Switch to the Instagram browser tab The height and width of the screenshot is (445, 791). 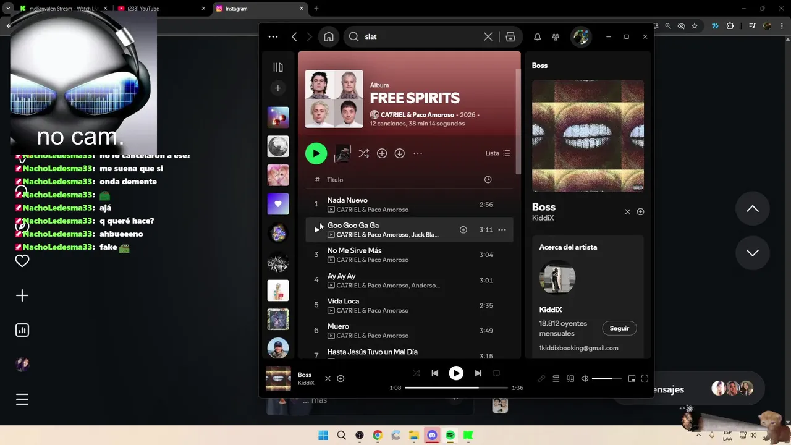pos(260,8)
